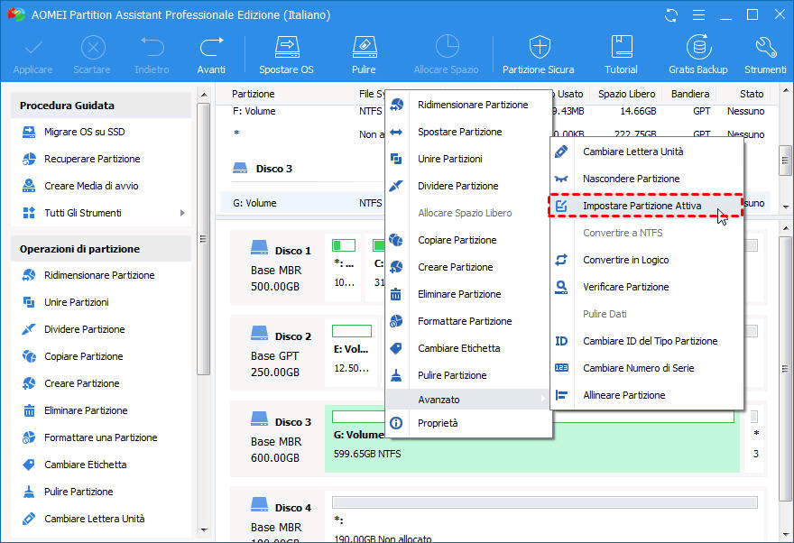Click the Partizione column header

pos(254,94)
